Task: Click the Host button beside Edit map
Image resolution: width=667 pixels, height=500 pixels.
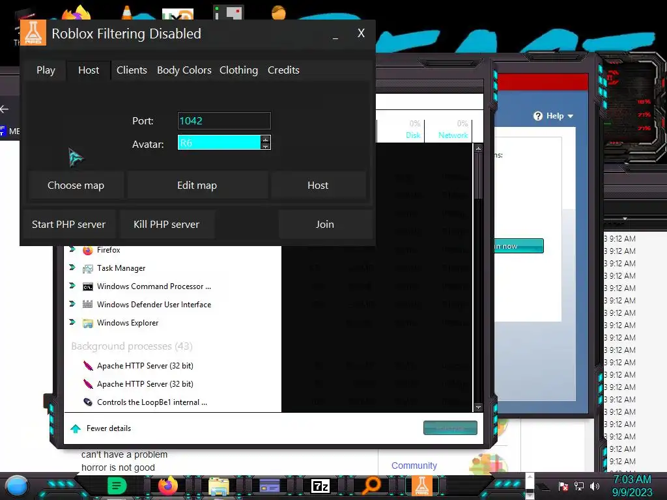Action: [318, 186]
